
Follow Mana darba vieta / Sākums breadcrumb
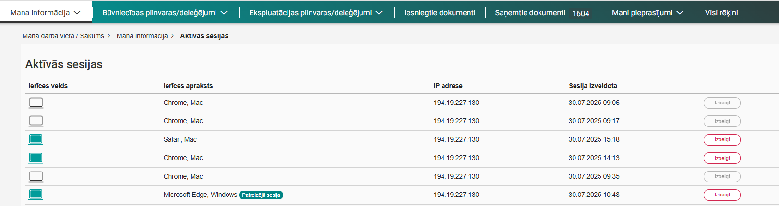coord(63,36)
